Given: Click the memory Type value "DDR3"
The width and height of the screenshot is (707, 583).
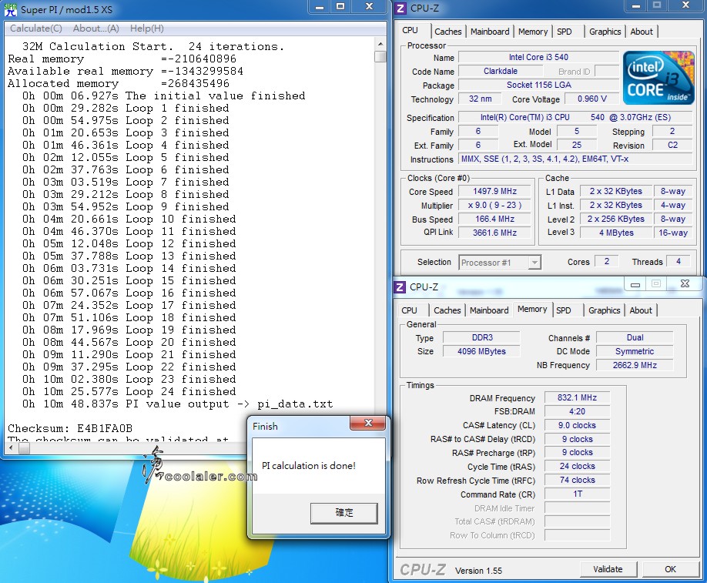Looking at the screenshot, I should point(481,337).
